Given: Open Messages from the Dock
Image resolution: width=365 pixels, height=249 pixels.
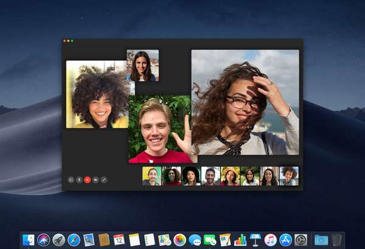Looking at the screenshot, I should pyautogui.click(x=195, y=240).
